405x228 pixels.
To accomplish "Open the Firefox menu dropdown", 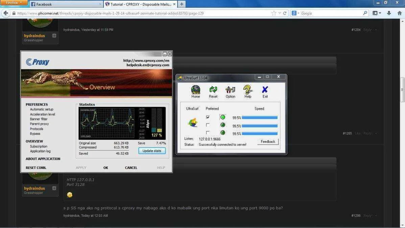I will click(14, 3).
